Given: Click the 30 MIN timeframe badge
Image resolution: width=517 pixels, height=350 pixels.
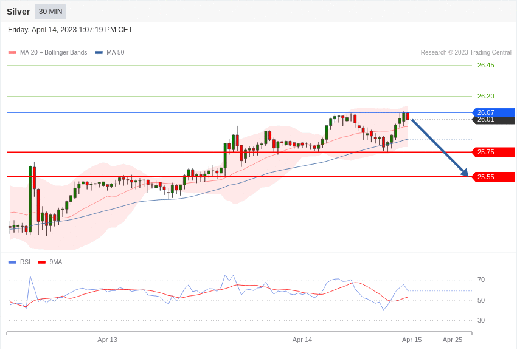Looking at the screenshot, I should 50,12.
